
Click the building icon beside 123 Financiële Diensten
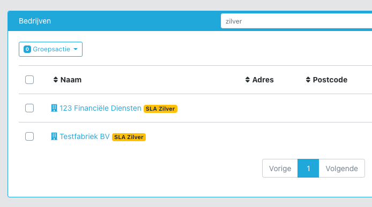pyautogui.click(x=54, y=108)
